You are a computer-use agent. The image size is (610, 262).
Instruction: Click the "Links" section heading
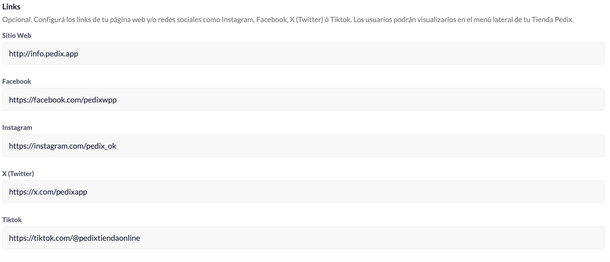tap(11, 7)
